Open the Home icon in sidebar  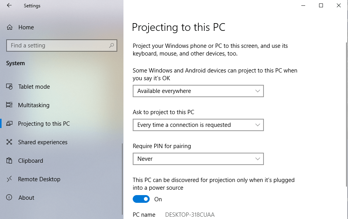pyautogui.click(x=10, y=27)
